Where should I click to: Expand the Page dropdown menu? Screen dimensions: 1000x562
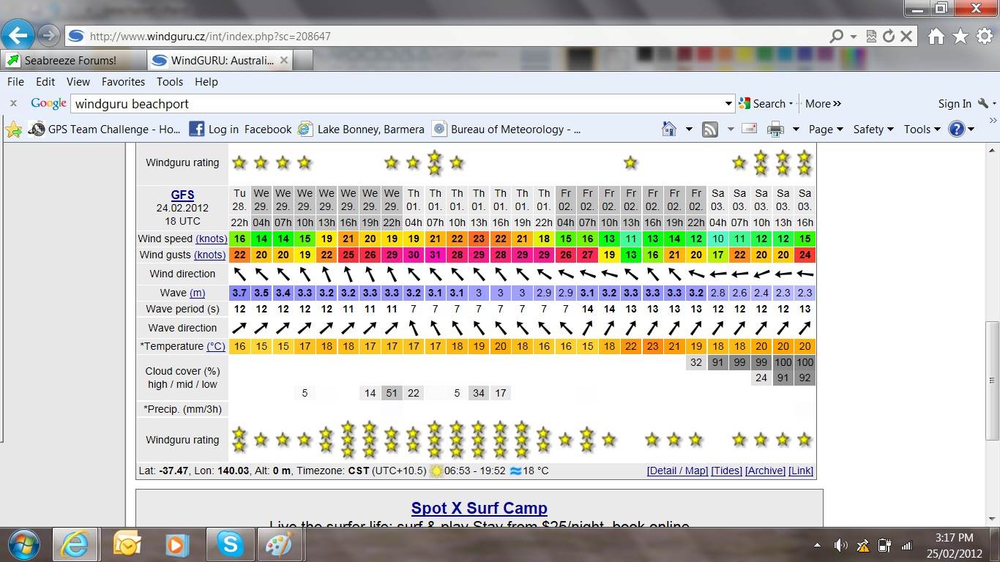826,130
